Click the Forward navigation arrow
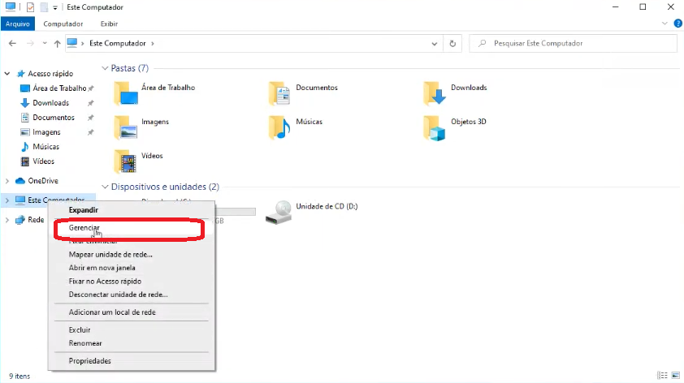Screen dimensions: 684x383 coord(30,43)
